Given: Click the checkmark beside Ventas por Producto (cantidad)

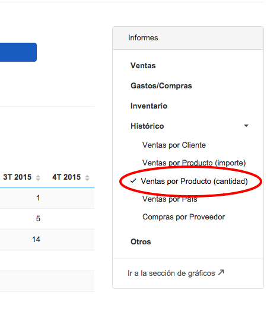Looking at the screenshot, I should [x=133, y=181].
